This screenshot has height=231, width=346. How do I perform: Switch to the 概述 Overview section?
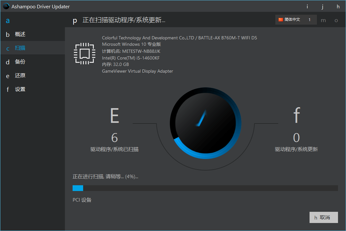(x=20, y=34)
